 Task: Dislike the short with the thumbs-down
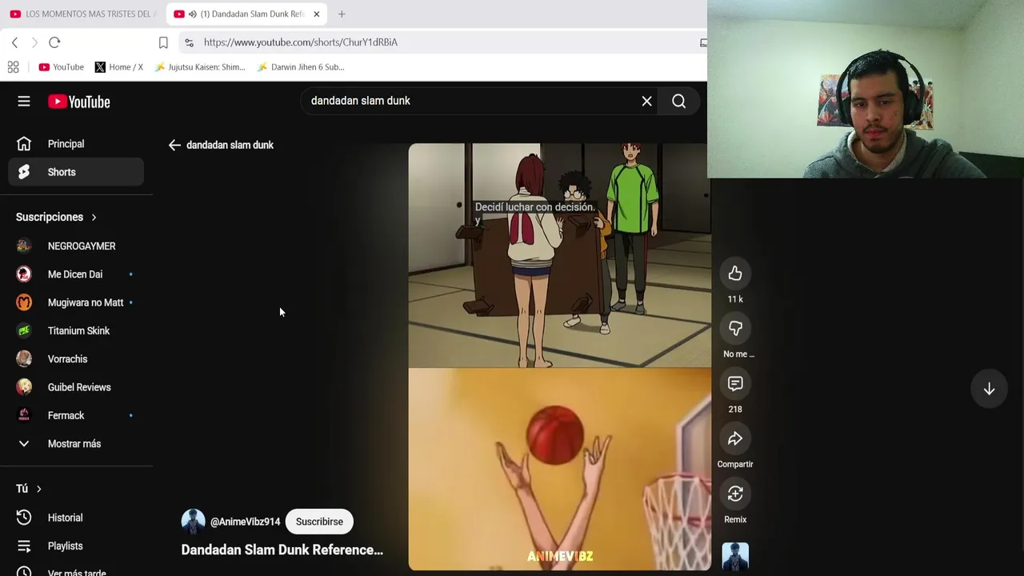click(735, 328)
